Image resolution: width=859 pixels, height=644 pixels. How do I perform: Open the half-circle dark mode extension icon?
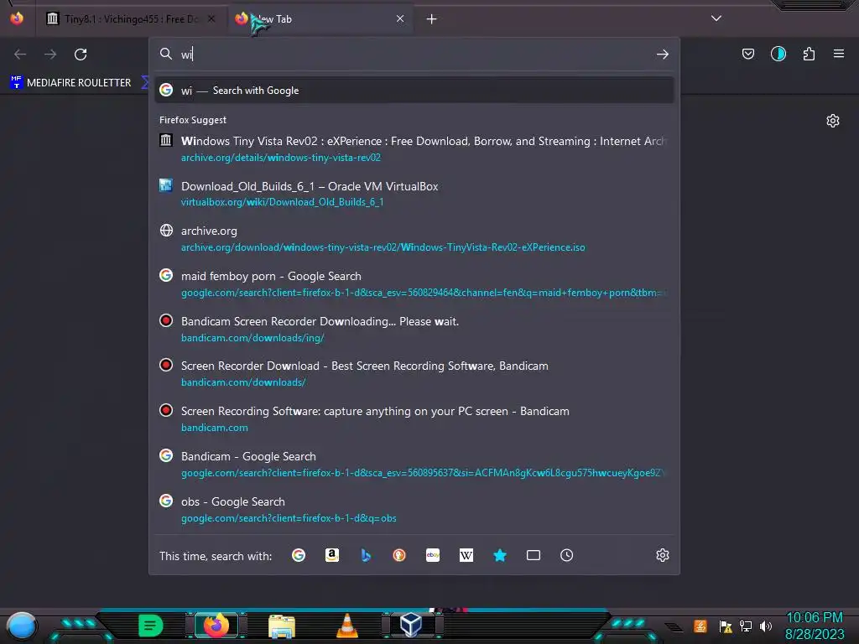pyautogui.click(x=778, y=54)
